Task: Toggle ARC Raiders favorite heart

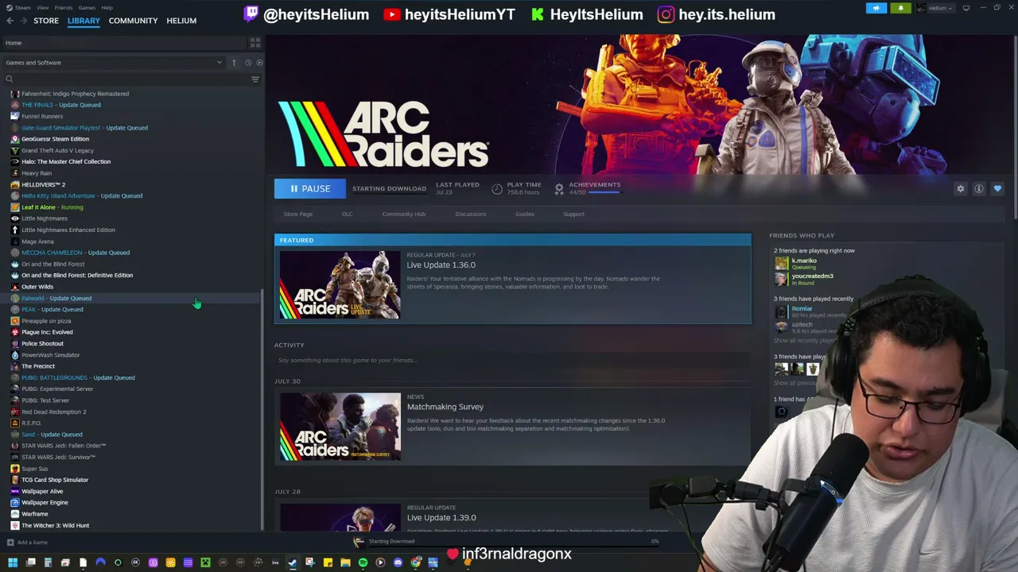Action: tap(997, 189)
